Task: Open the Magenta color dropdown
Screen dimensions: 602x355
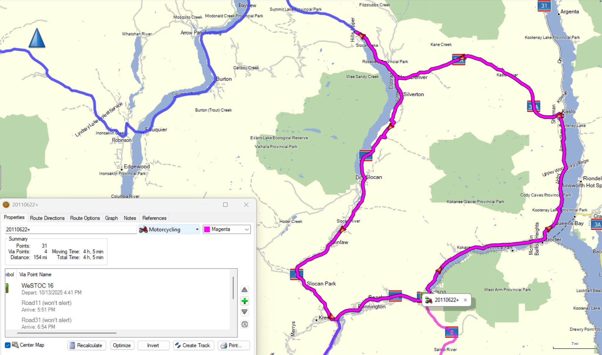Action: (x=227, y=229)
